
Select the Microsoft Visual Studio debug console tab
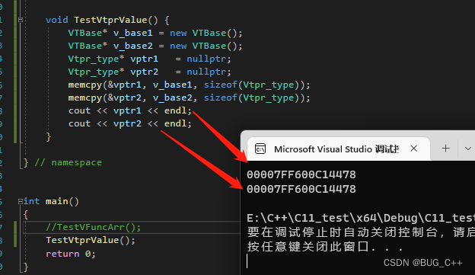[339, 149]
